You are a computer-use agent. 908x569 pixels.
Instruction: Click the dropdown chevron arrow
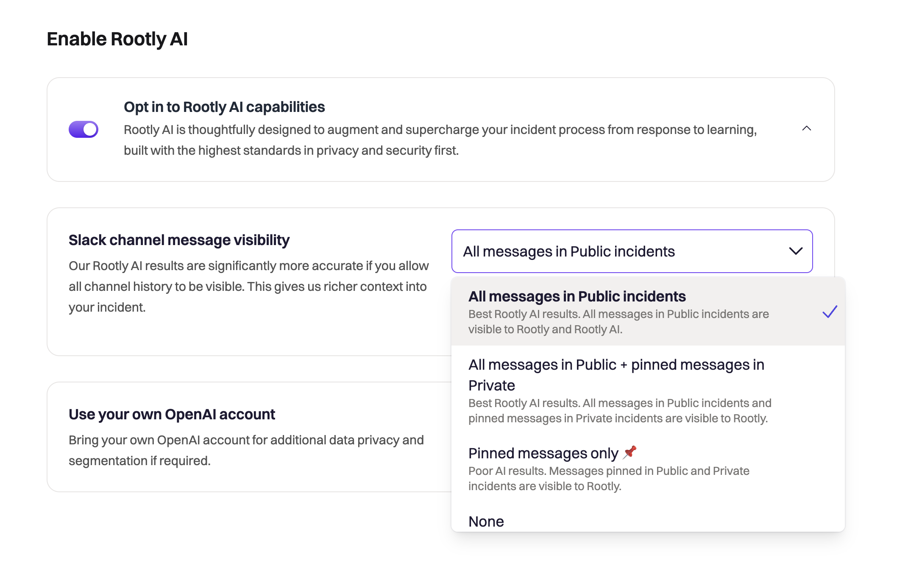point(796,251)
